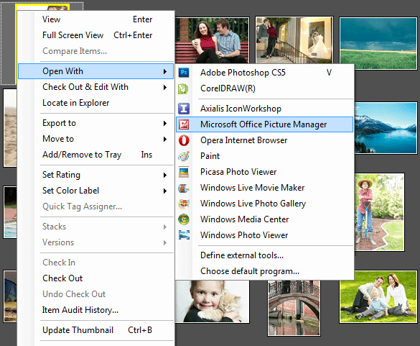Choose Locate in Explorer
The height and width of the screenshot is (346, 420).
tap(95, 103)
